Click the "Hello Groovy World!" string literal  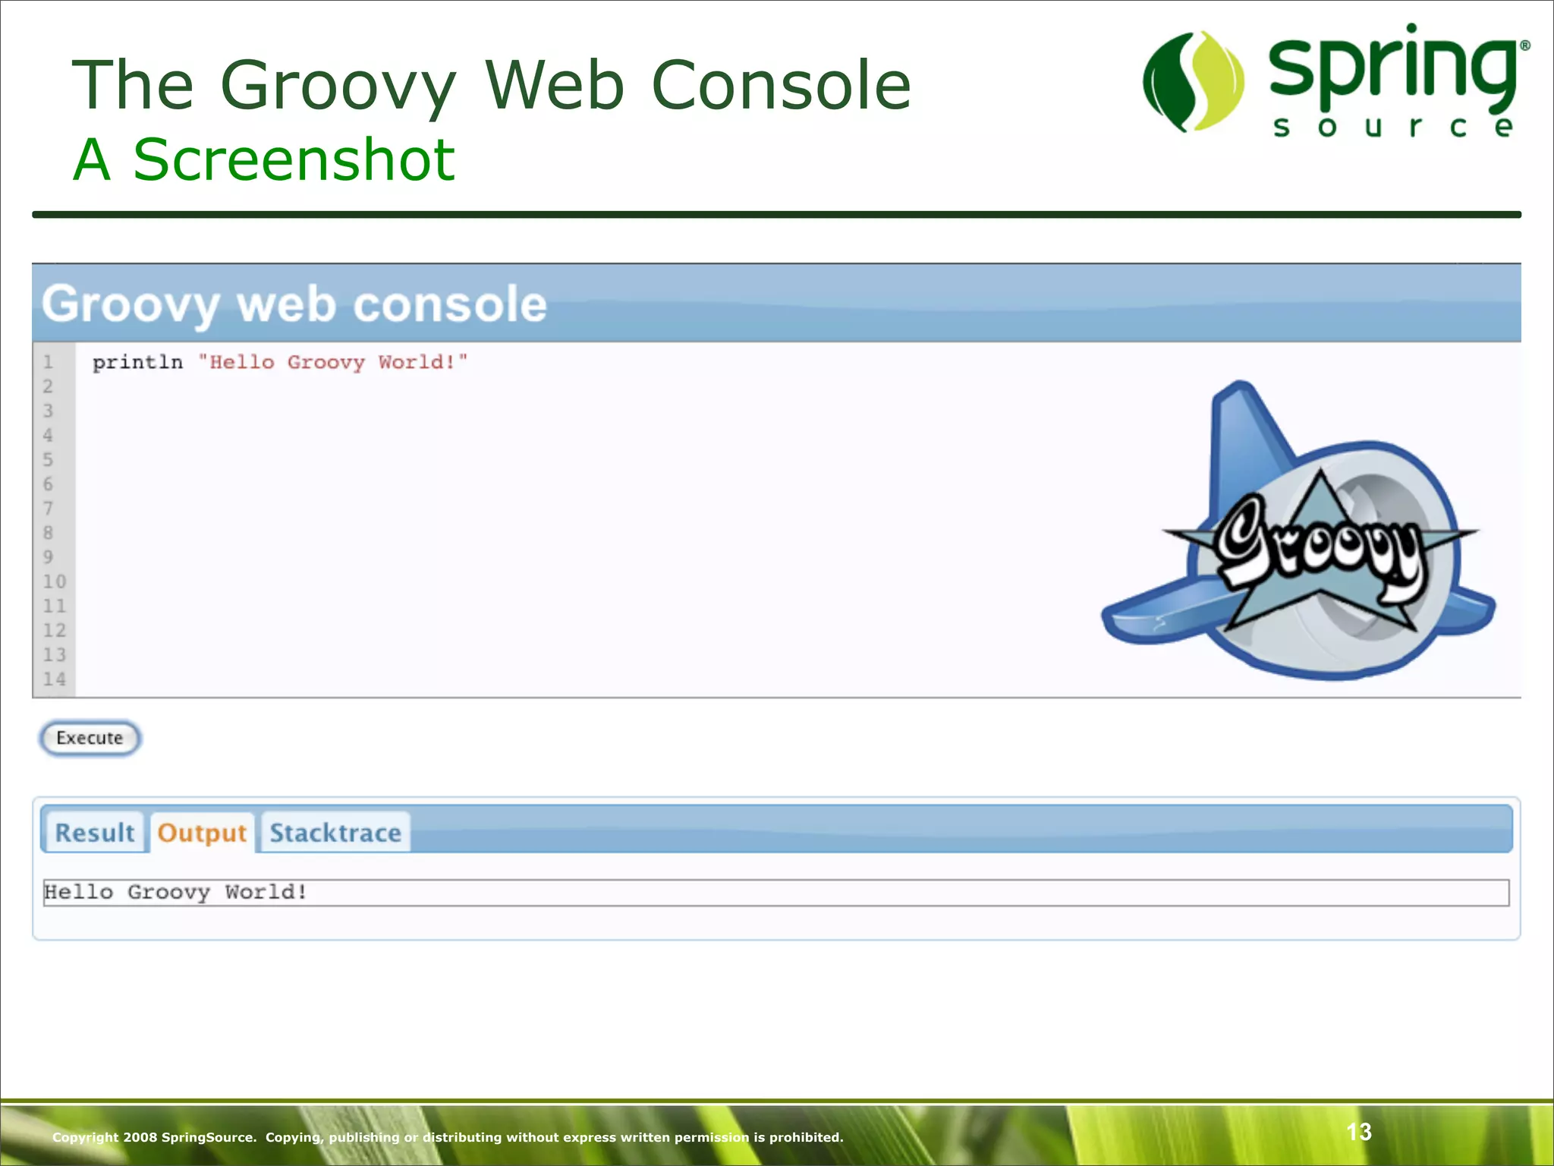332,362
